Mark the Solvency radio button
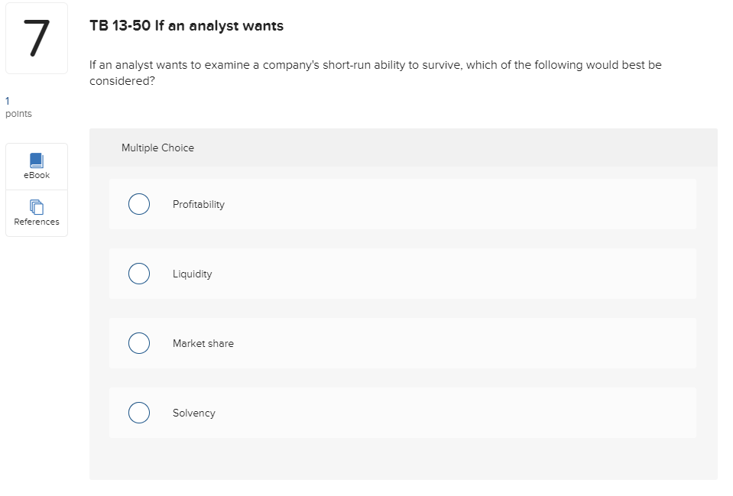Viewport: 733px width, 496px height. click(x=138, y=413)
